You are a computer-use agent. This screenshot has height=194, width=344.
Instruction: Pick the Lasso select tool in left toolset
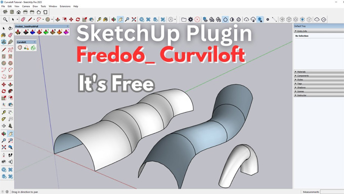10,28
